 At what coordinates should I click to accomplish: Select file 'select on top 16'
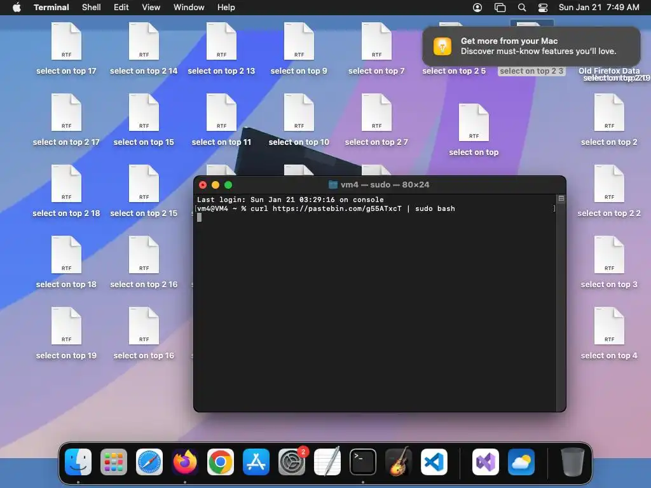(144, 333)
